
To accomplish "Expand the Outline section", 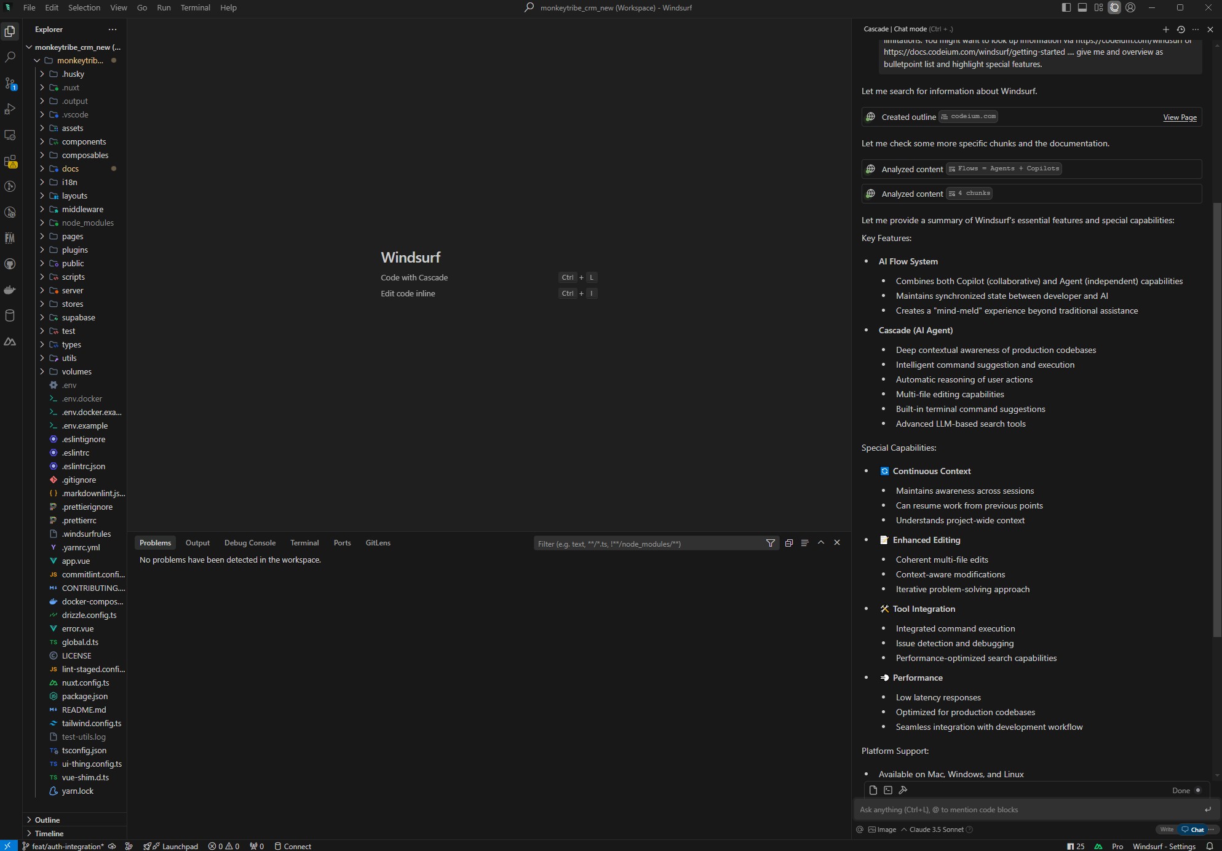I will click(x=47, y=820).
